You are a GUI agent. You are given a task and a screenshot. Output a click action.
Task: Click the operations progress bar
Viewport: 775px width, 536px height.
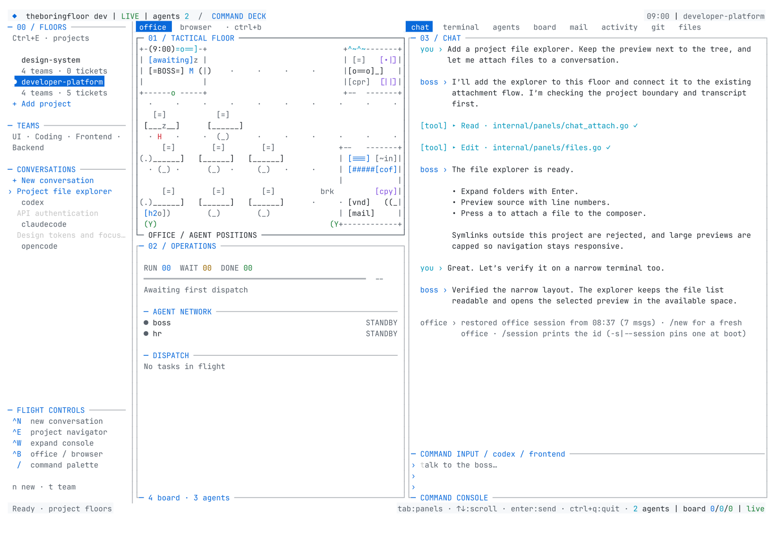[x=255, y=279]
